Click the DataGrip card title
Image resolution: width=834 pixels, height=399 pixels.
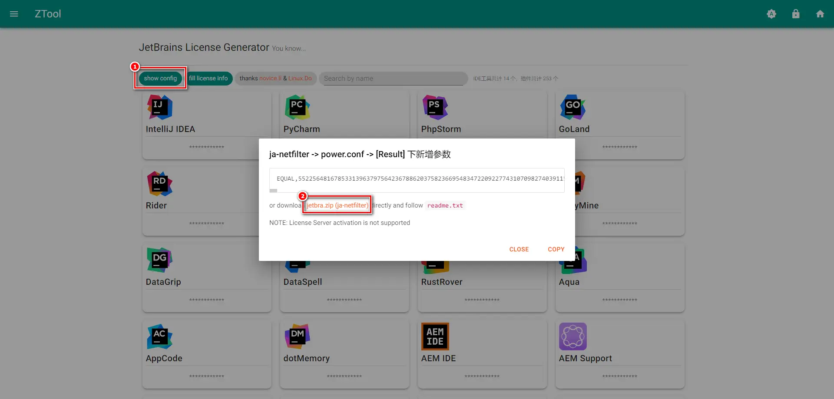point(163,282)
